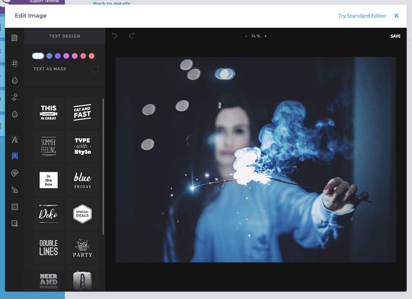412x299 pixels.
Task: Open the Overlay tool
Action: (x=15, y=223)
